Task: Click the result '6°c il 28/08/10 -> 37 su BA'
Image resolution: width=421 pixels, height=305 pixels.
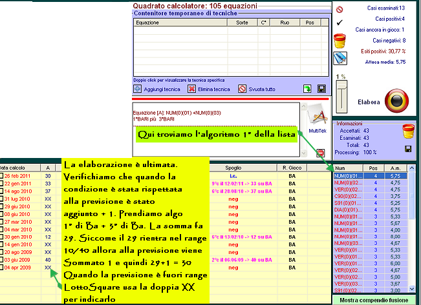Action: (x=242, y=192)
